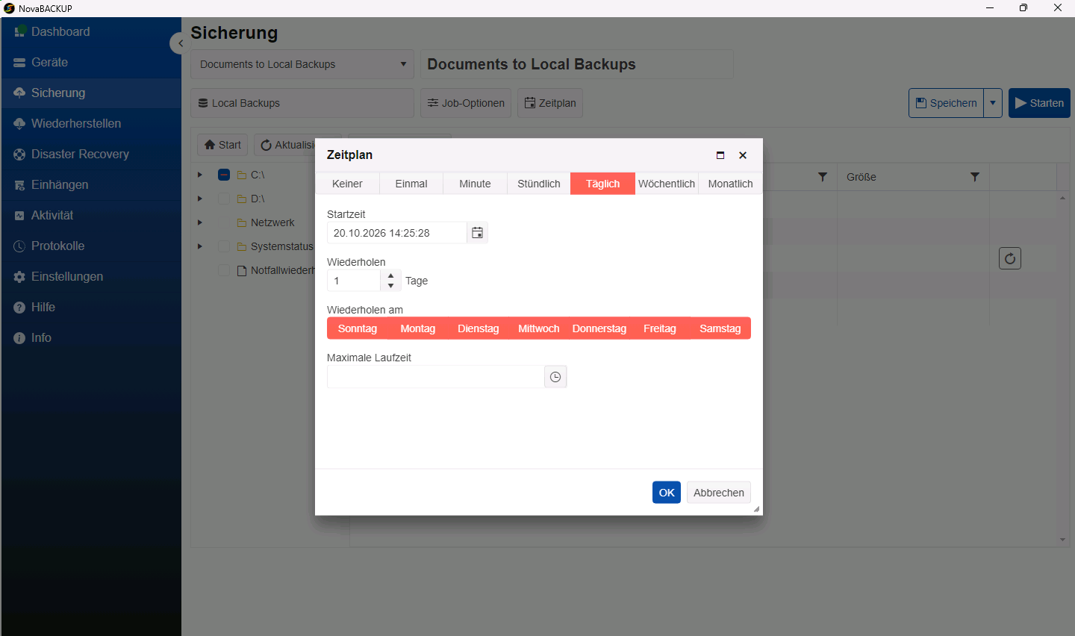Screen dimensions: 1075x636
Task: Click the Aktivität sidebar icon
Action: coord(19,216)
